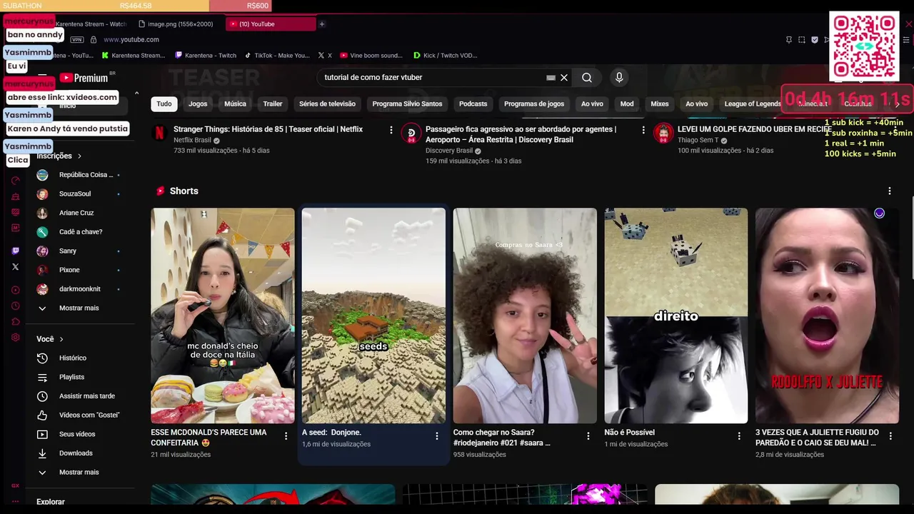
Task: Select the (10) YouTube tab
Action: tap(271, 24)
